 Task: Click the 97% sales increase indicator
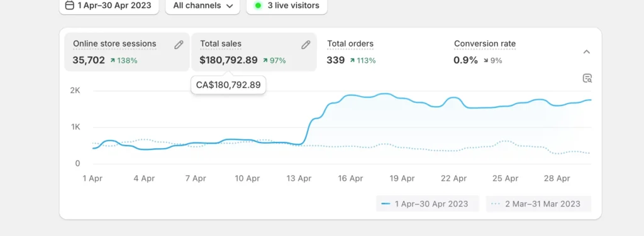pyautogui.click(x=274, y=61)
